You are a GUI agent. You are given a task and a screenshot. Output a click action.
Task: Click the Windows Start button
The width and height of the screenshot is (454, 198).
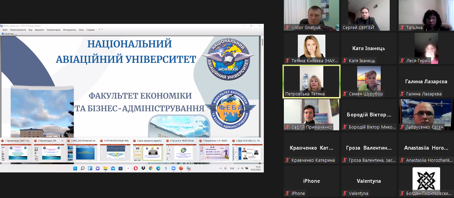coord(75,168)
